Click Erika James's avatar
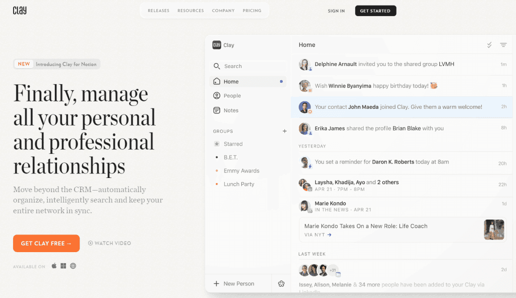The image size is (516, 298). (x=305, y=129)
